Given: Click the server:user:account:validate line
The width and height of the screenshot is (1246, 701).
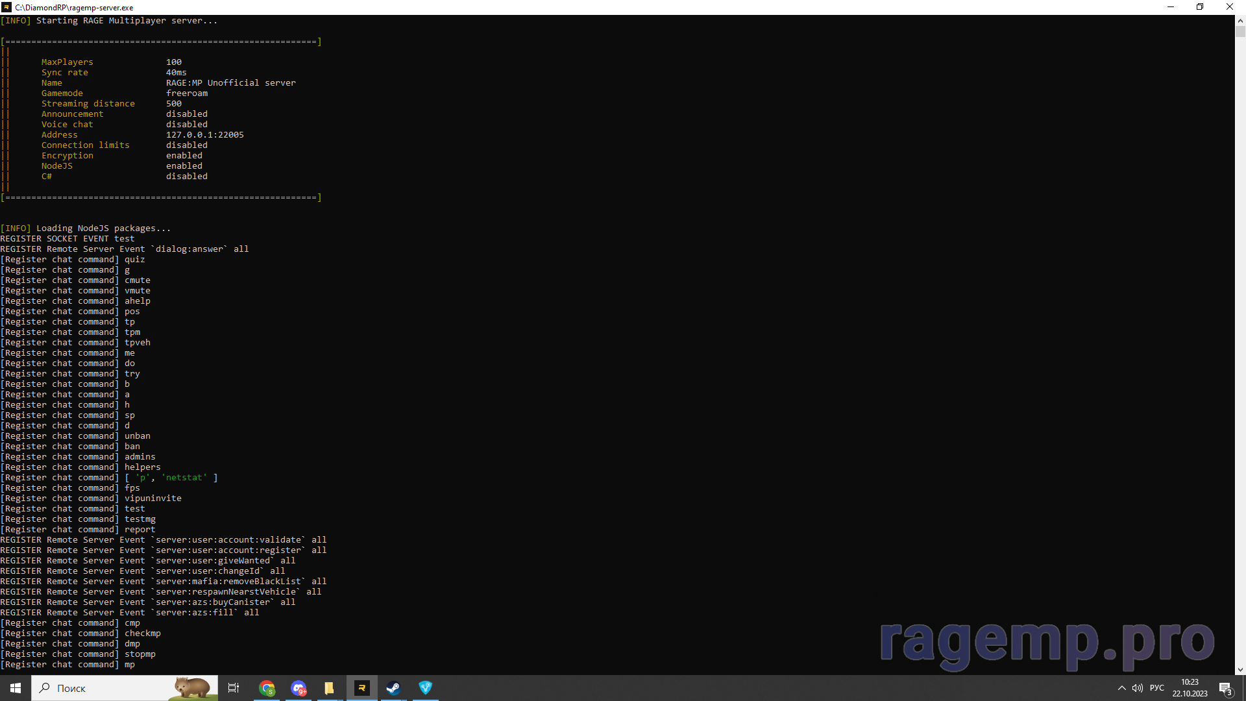Looking at the screenshot, I should point(164,540).
